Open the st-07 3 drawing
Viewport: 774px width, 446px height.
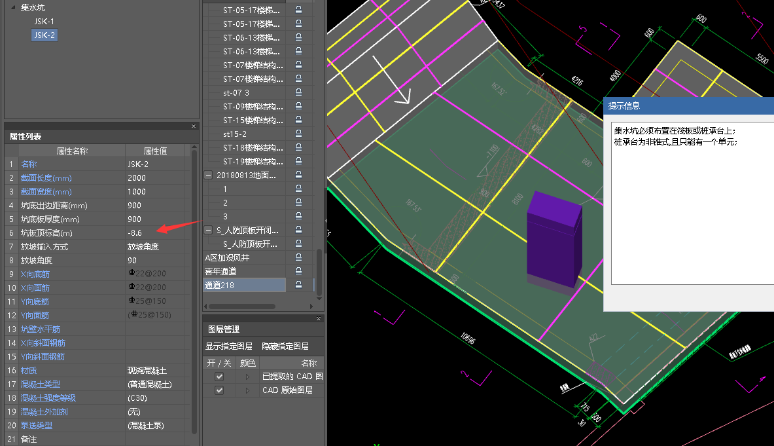pyautogui.click(x=236, y=92)
